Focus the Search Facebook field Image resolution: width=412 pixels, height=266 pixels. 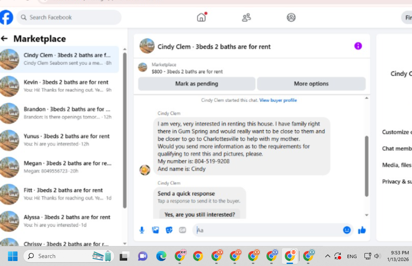69,17
